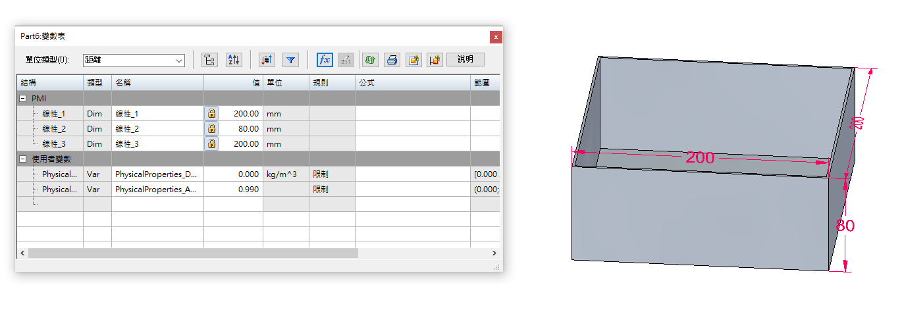
Task: Click the alphabetical A-Z sort icon
Action: [x=234, y=60]
